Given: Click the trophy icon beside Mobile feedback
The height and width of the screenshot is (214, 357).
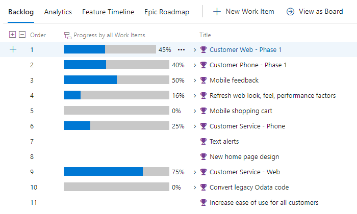Looking at the screenshot, I should point(203,80).
